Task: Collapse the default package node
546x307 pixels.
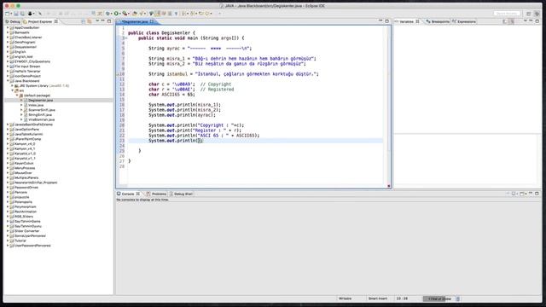Action: (17, 96)
